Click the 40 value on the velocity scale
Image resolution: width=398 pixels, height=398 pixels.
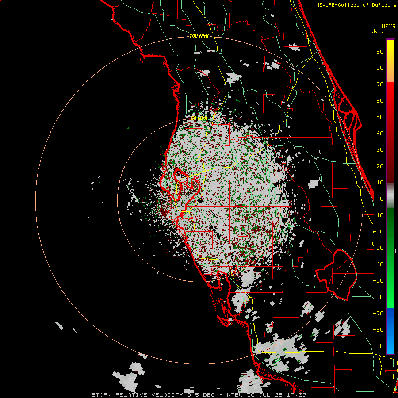(380, 134)
